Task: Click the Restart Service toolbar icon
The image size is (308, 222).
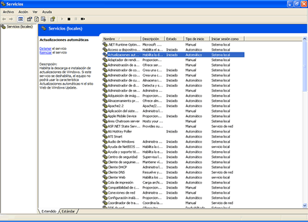Action: 83,19
